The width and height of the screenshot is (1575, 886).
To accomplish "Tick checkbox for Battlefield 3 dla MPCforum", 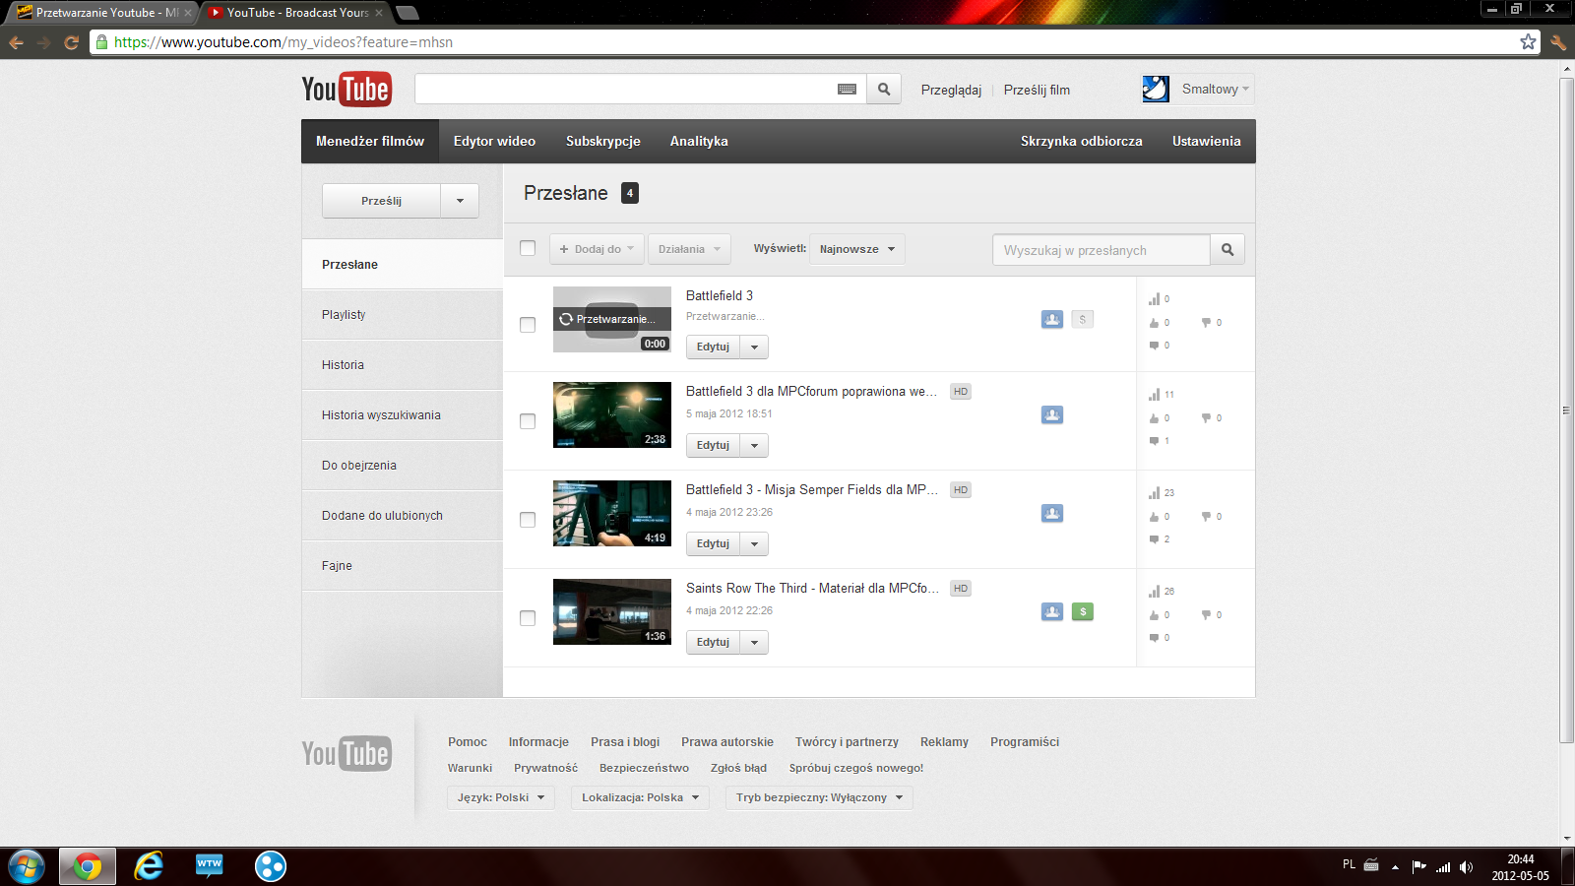I will [528, 421].
